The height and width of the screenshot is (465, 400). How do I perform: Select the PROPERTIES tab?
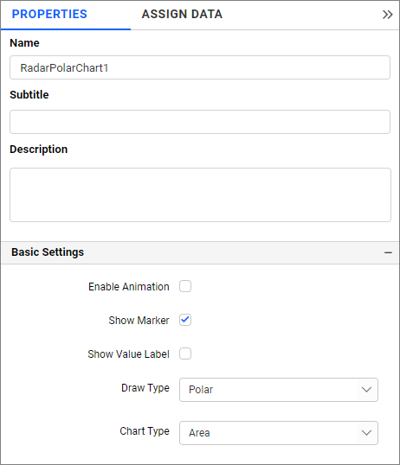49,14
